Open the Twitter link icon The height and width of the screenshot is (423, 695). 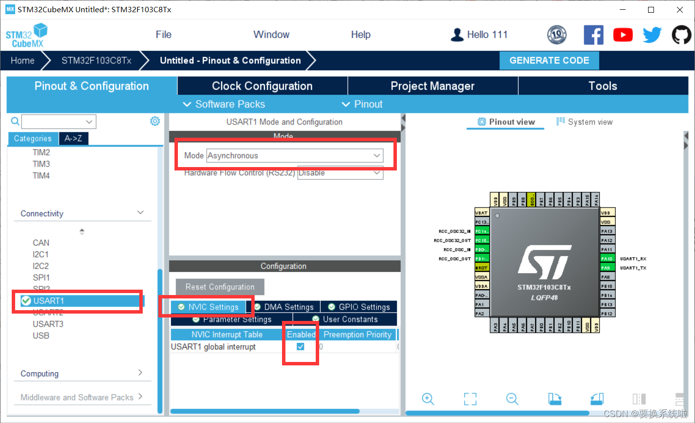pyautogui.click(x=652, y=35)
